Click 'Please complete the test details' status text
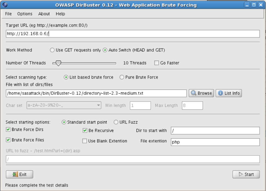The image size is (266, 191). (x=37, y=185)
